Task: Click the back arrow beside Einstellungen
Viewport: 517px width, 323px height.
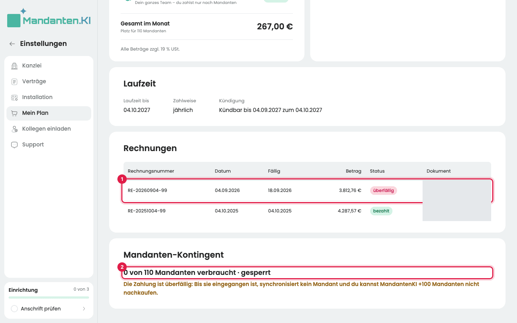Action: pos(12,44)
